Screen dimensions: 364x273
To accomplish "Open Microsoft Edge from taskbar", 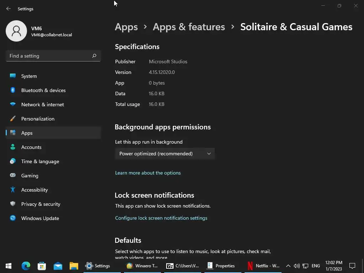I will pos(26,266).
